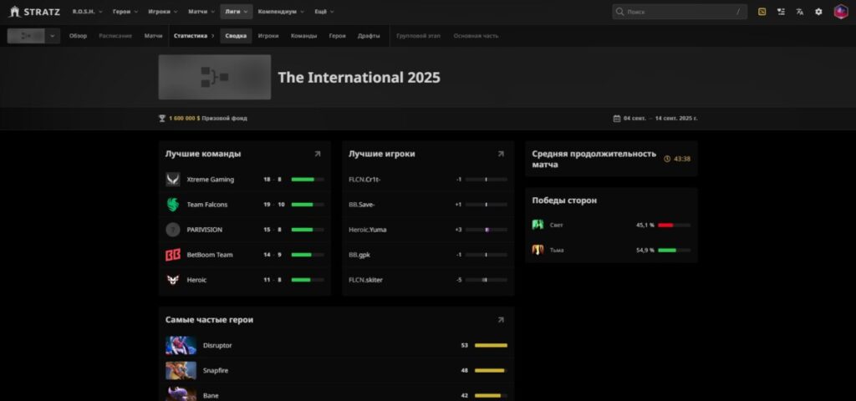Viewport: 856px width, 401px height.
Task: Select the Сводка tab
Action: (x=236, y=36)
